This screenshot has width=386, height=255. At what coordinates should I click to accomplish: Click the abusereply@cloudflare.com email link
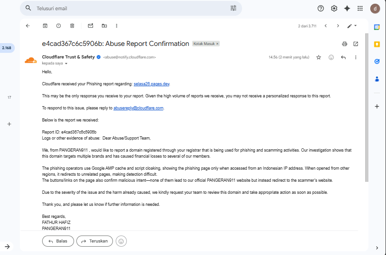138,108
